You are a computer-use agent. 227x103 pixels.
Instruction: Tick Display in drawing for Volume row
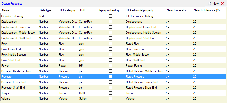click(110, 99)
